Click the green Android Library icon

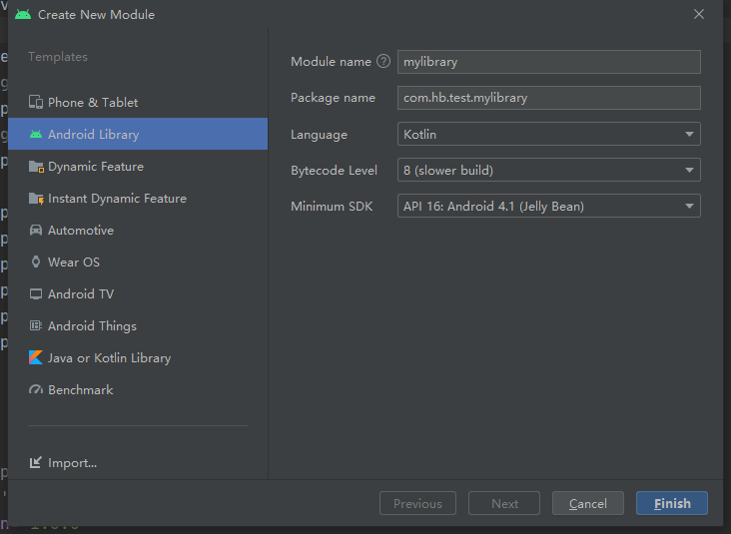pos(36,134)
